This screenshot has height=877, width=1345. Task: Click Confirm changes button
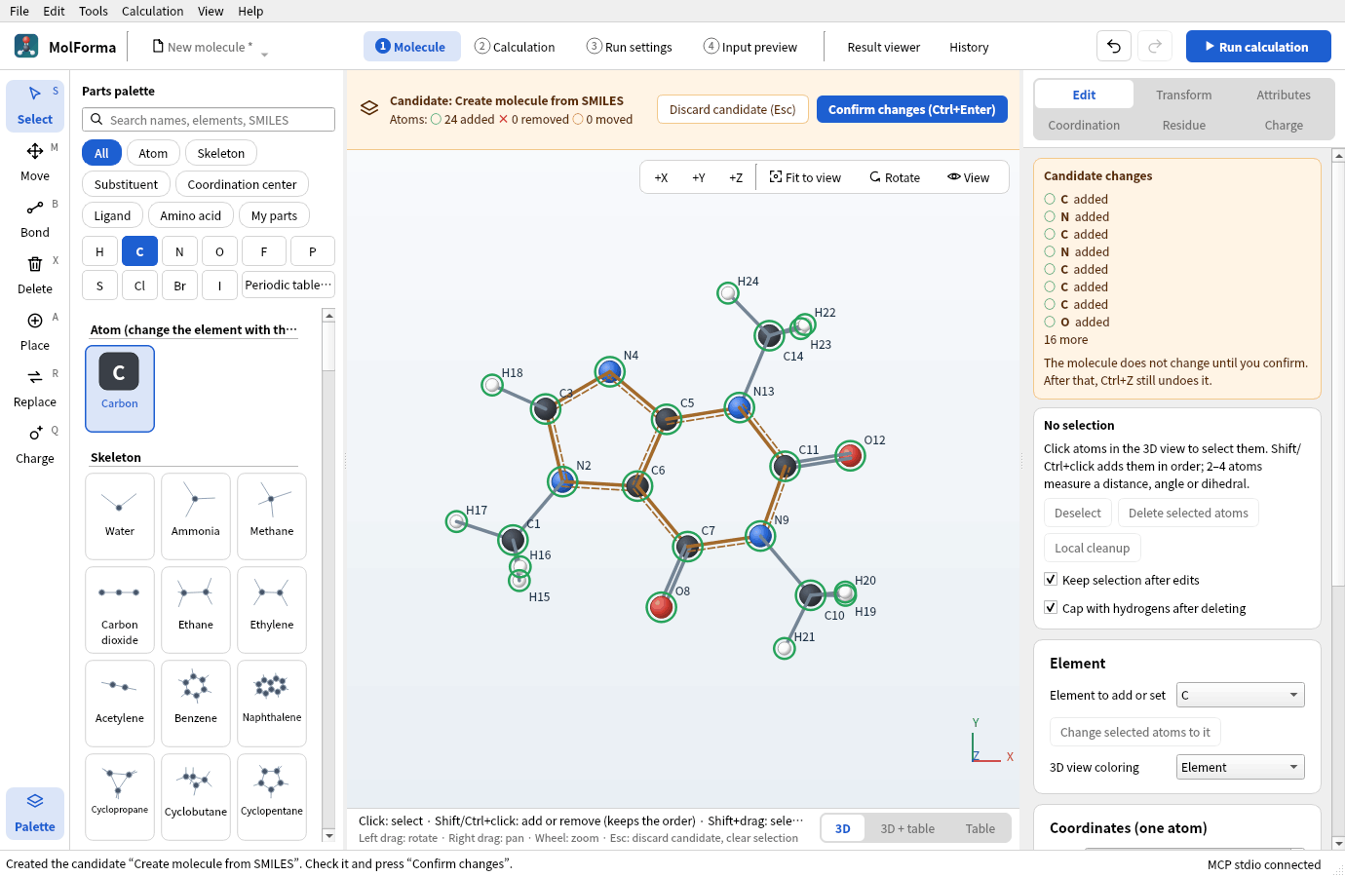tap(912, 109)
